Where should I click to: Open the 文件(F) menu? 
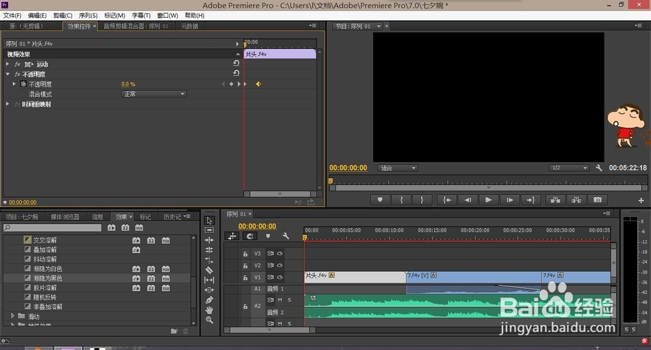tap(12, 16)
